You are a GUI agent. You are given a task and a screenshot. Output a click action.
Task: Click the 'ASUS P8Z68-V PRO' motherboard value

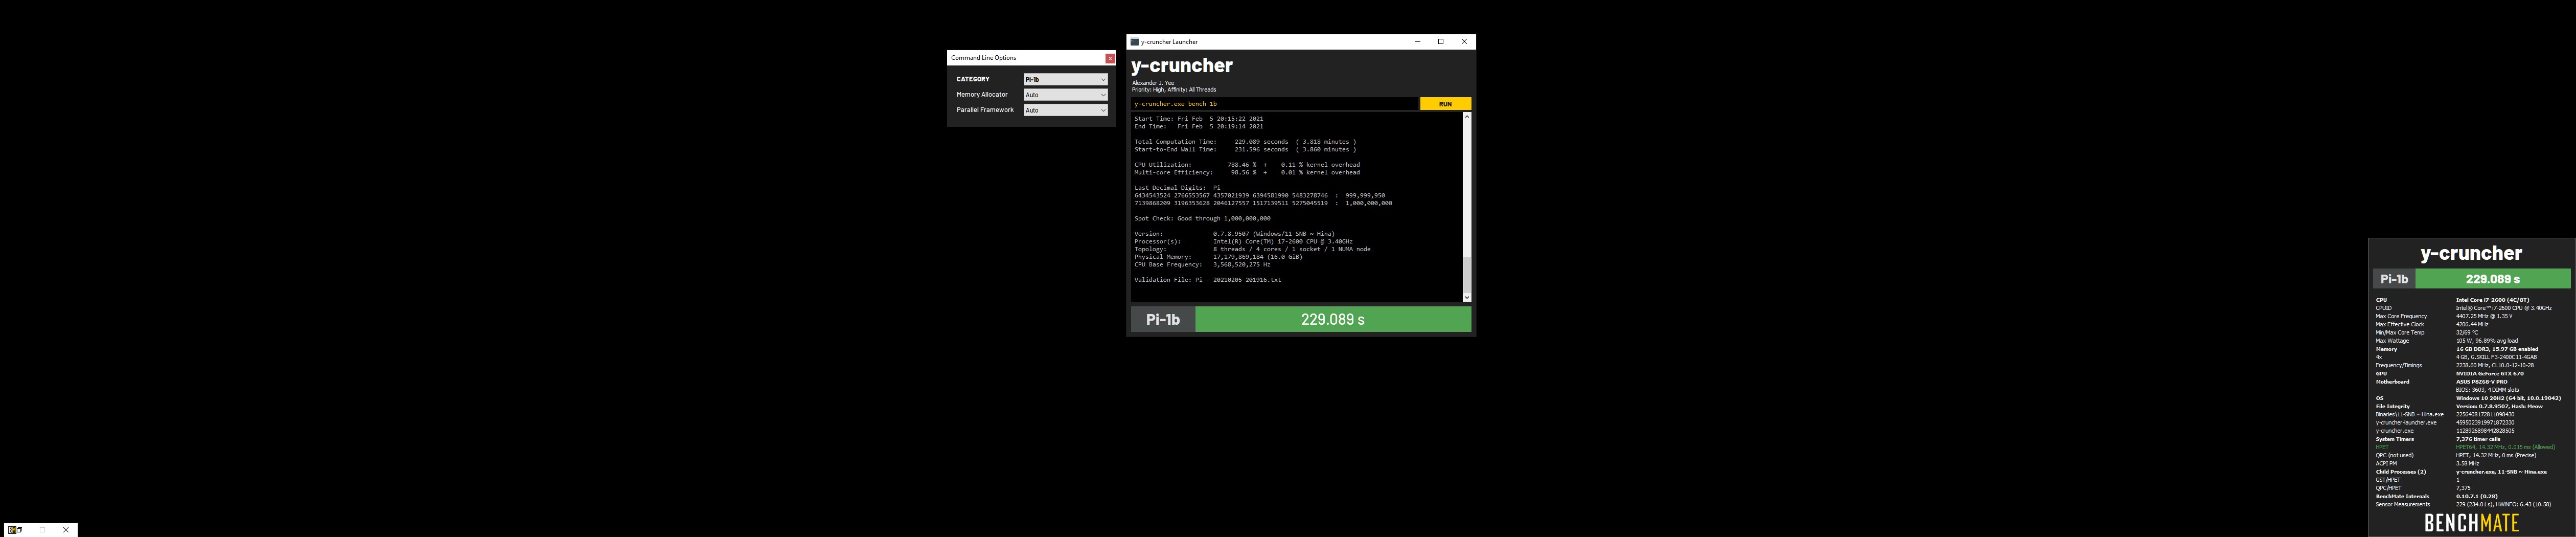(x=2481, y=382)
